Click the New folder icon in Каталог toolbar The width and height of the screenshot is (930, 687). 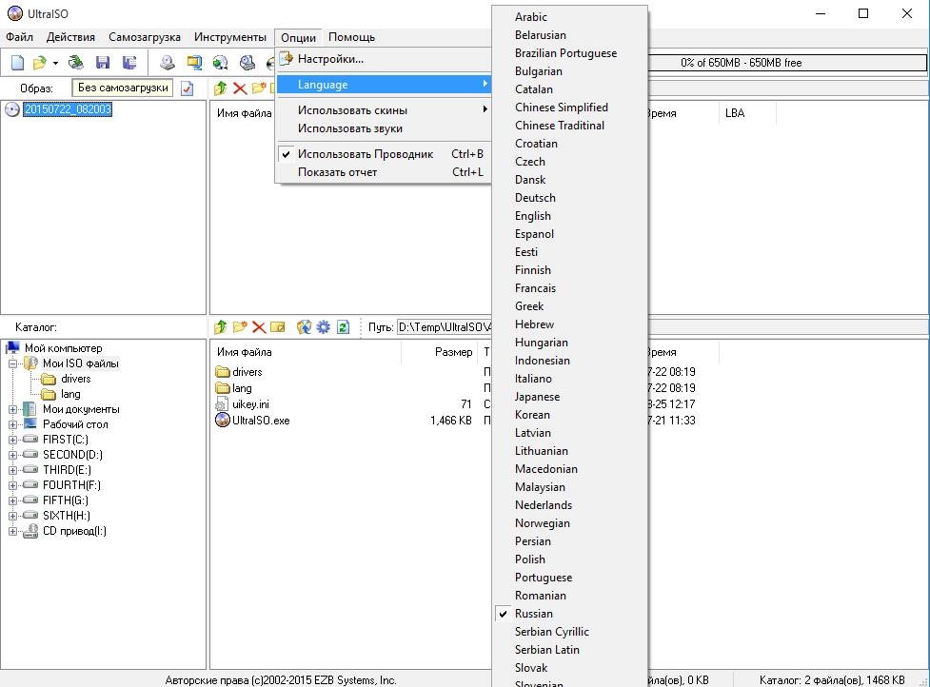coord(240,326)
